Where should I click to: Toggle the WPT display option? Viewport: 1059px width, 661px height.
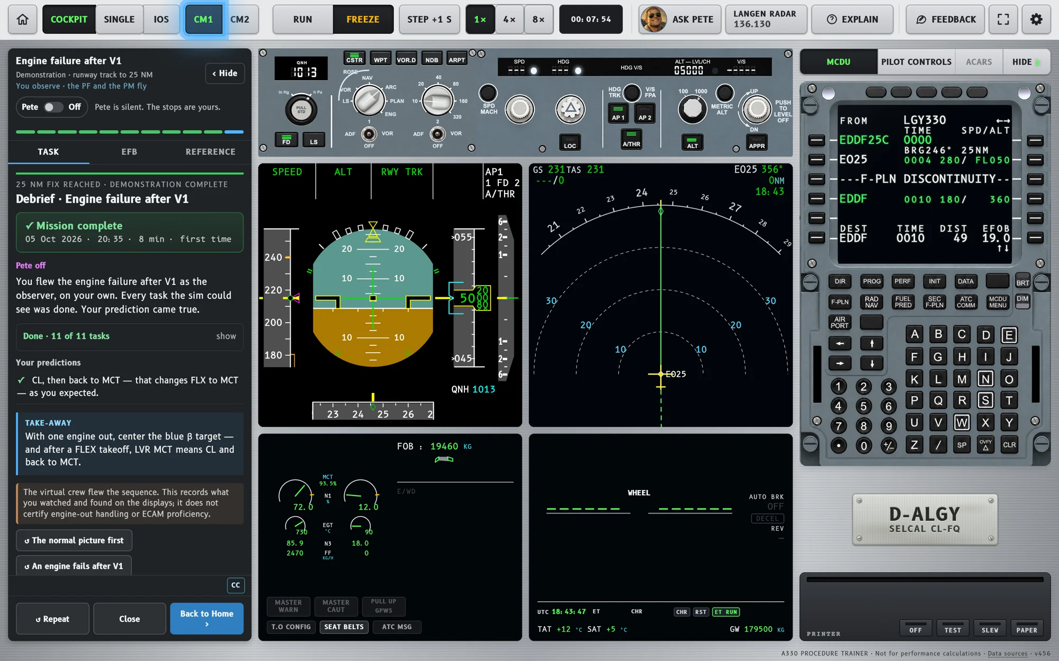tap(380, 58)
